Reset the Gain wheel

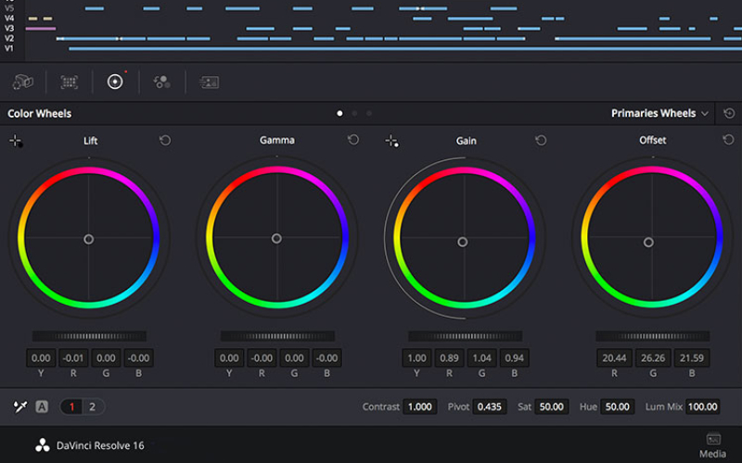coord(541,141)
